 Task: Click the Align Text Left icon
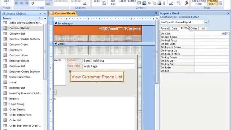pos(17,3)
